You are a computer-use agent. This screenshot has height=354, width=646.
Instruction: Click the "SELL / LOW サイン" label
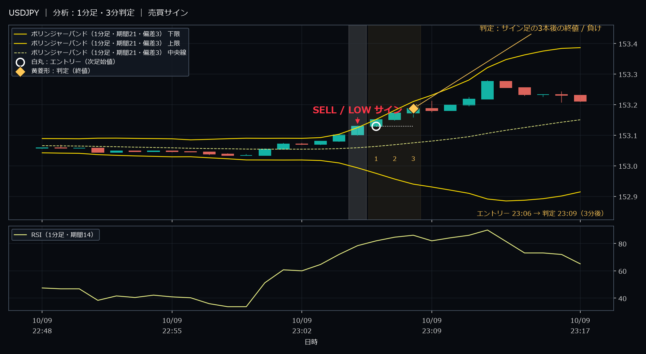click(357, 110)
